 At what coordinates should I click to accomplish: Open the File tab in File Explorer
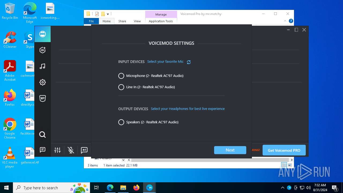[x=91, y=21]
